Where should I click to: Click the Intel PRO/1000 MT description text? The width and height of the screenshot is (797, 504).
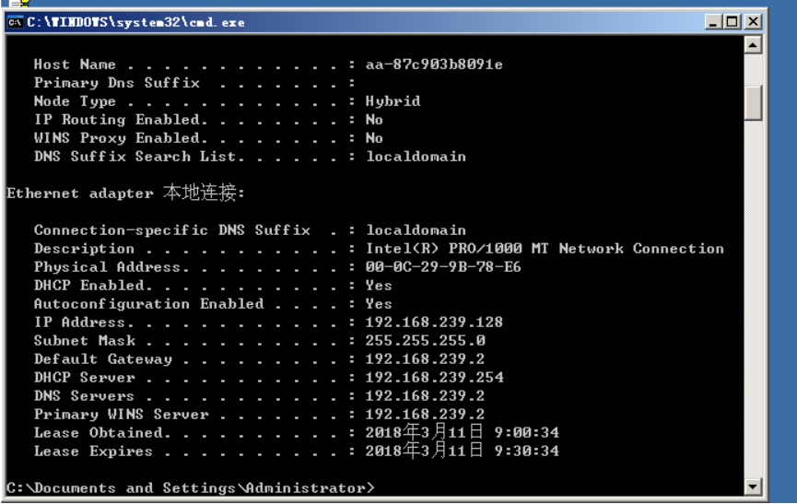tap(545, 249)
